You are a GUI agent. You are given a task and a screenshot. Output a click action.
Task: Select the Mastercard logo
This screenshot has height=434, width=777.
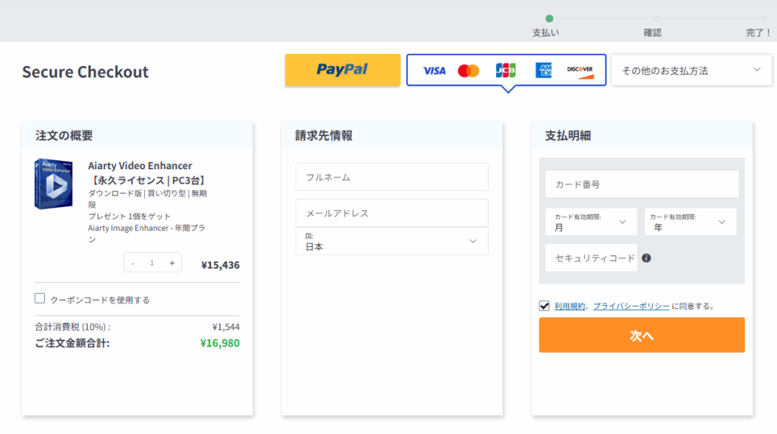pos(468,71)
